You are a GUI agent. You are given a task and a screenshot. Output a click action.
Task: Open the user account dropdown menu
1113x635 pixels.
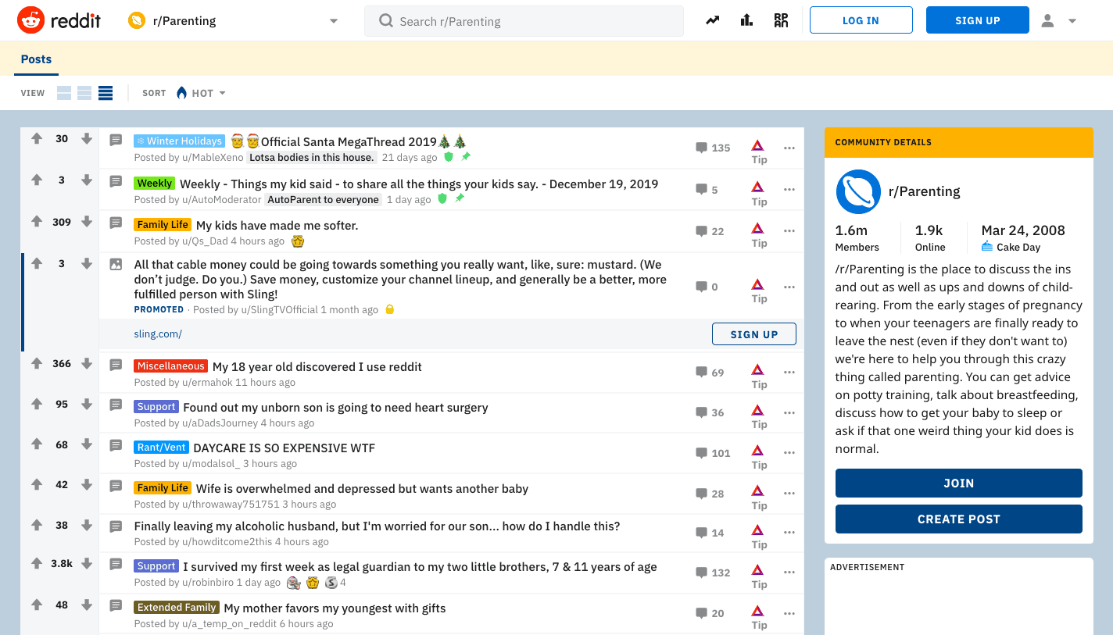click(x=1059, y=21)
